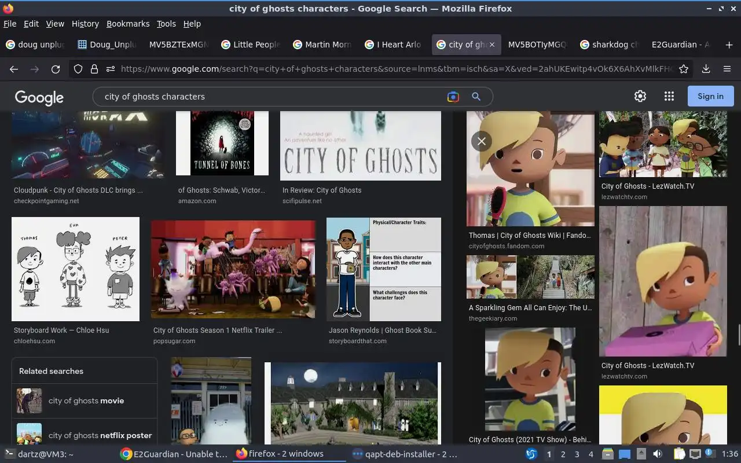This screenshot has width=741, height=463.
Task: Search by image with Google Lens icon
Action: (x=453, y=97)
